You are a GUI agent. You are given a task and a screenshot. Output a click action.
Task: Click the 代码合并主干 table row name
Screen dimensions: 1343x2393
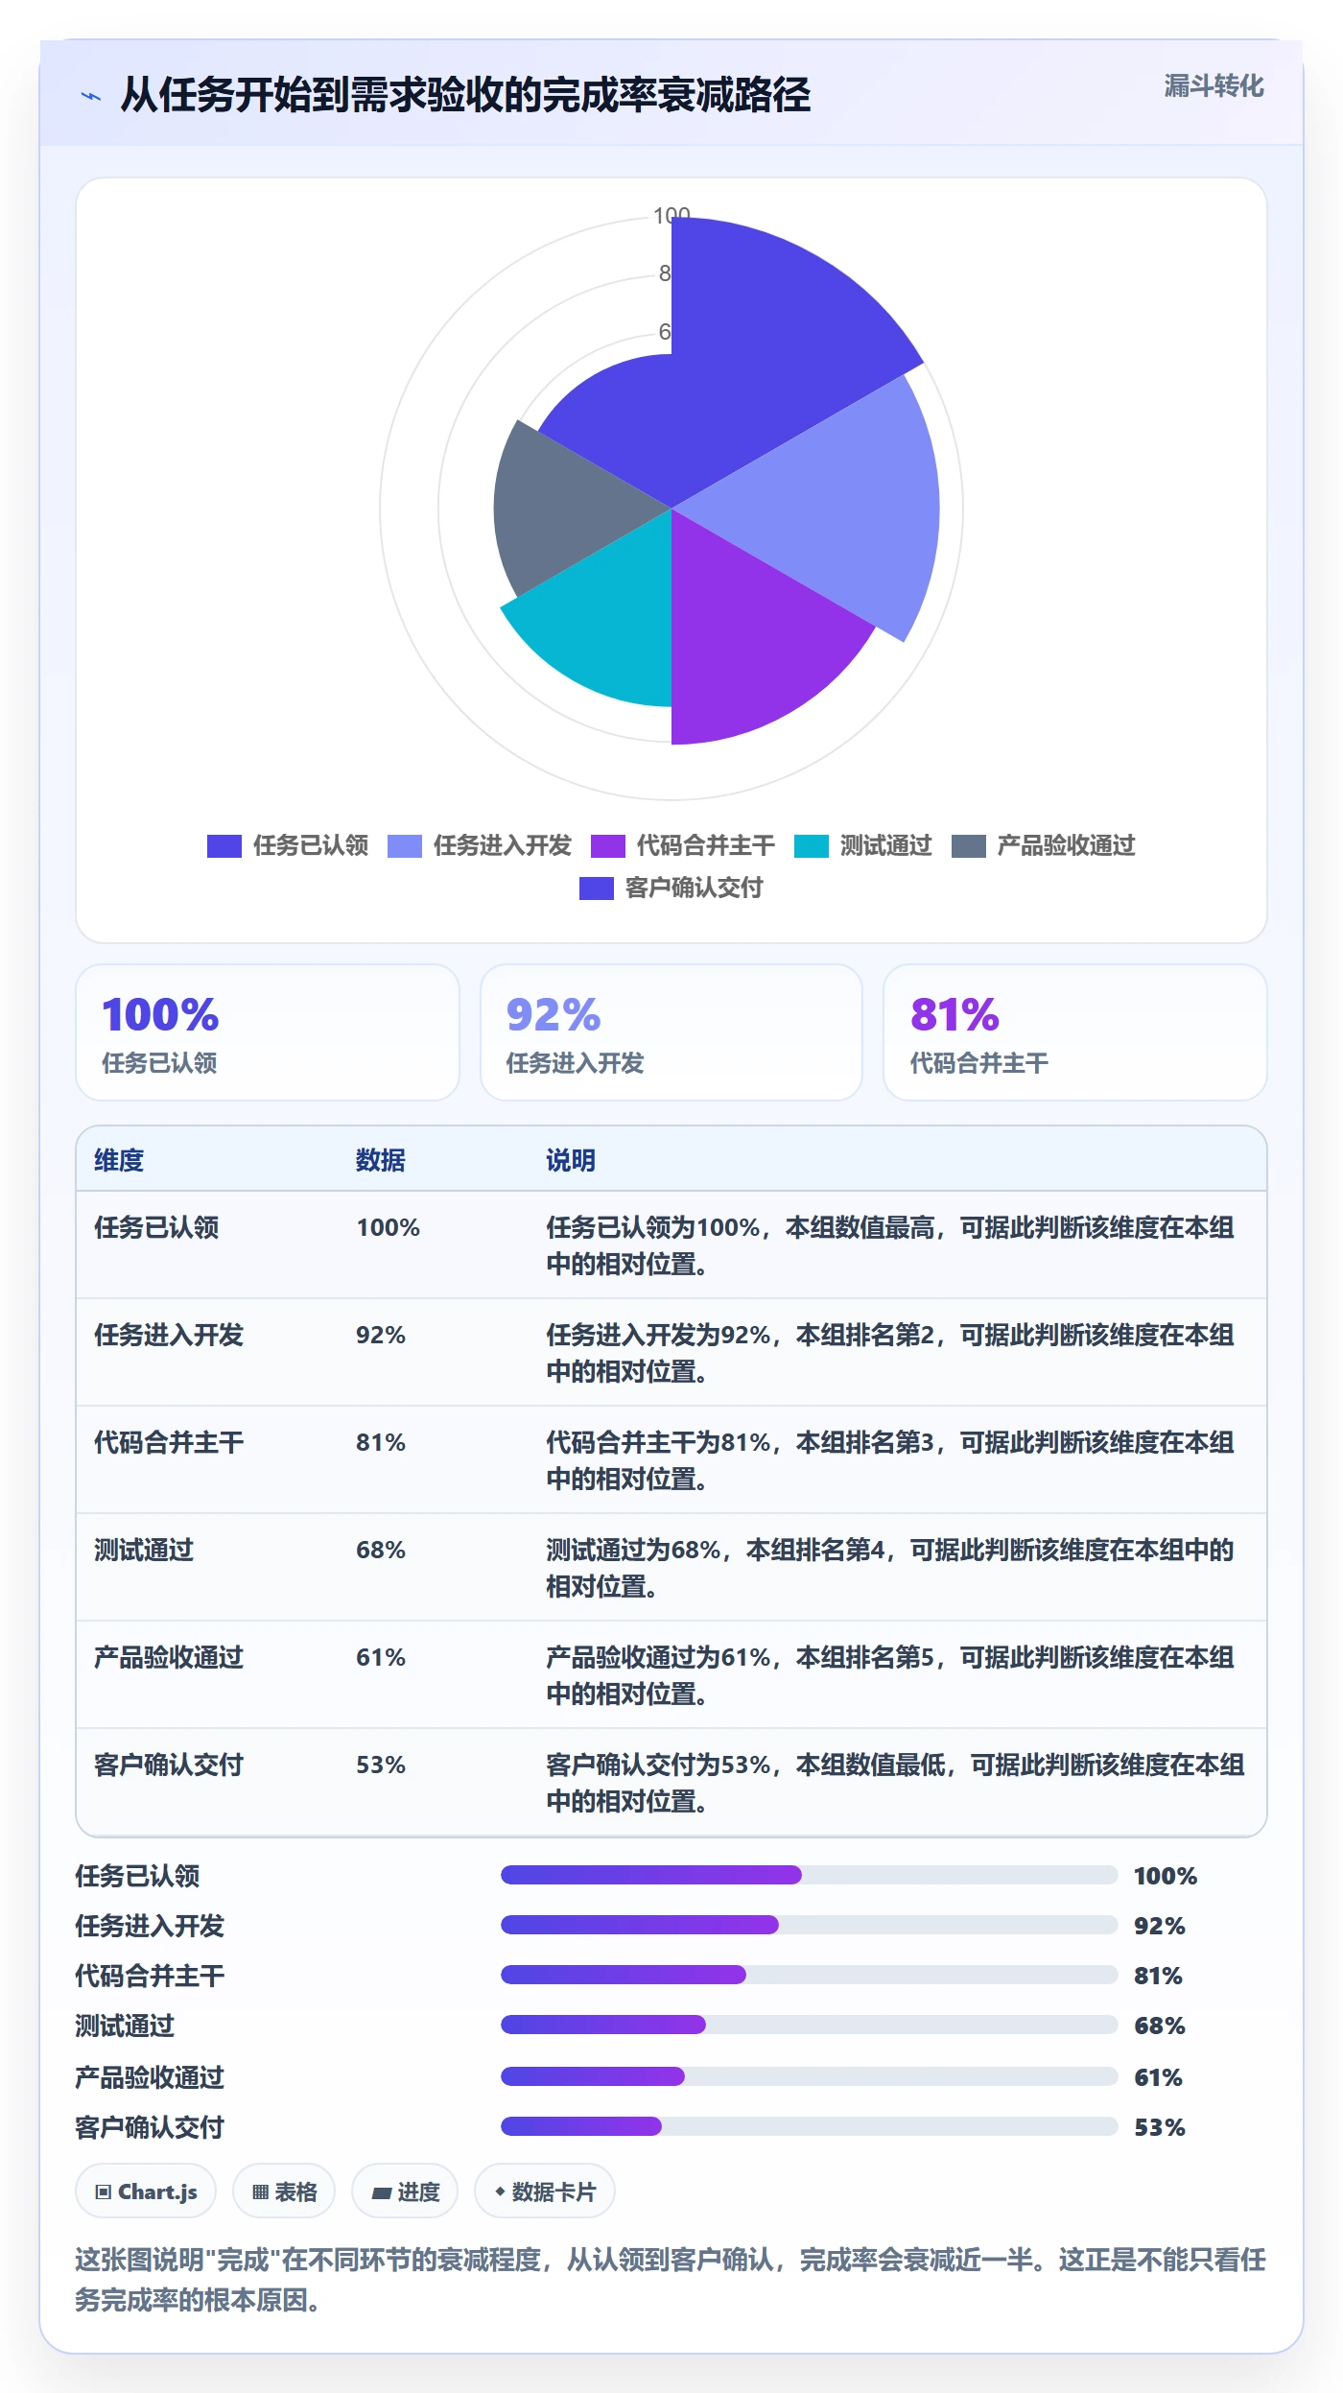pos(169,1442)
